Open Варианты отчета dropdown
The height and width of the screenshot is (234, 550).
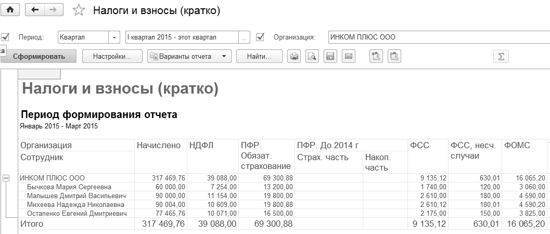pos(189,56)
